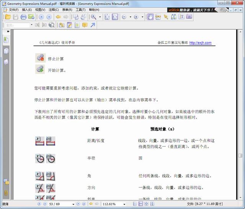Print the document with the printer icon
The height and width of the screenshot is (209, 245).
(23, 17)
